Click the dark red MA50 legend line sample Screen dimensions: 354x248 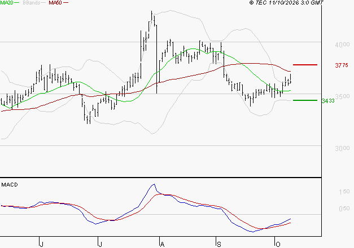pyautogui.click(x=65, y=3)
